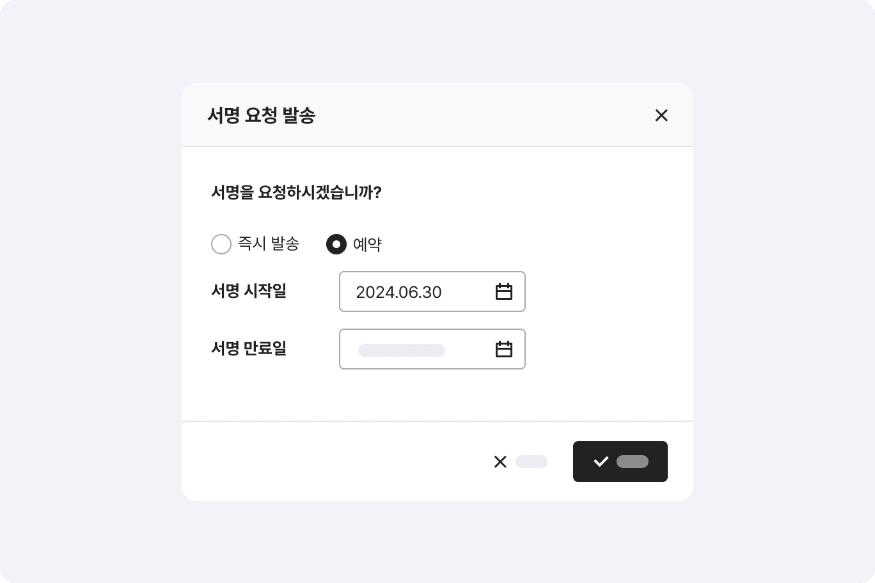Click the 서명 요청 발송 dialog title
This screenshot has height=583, width=875.
[262, 116]
